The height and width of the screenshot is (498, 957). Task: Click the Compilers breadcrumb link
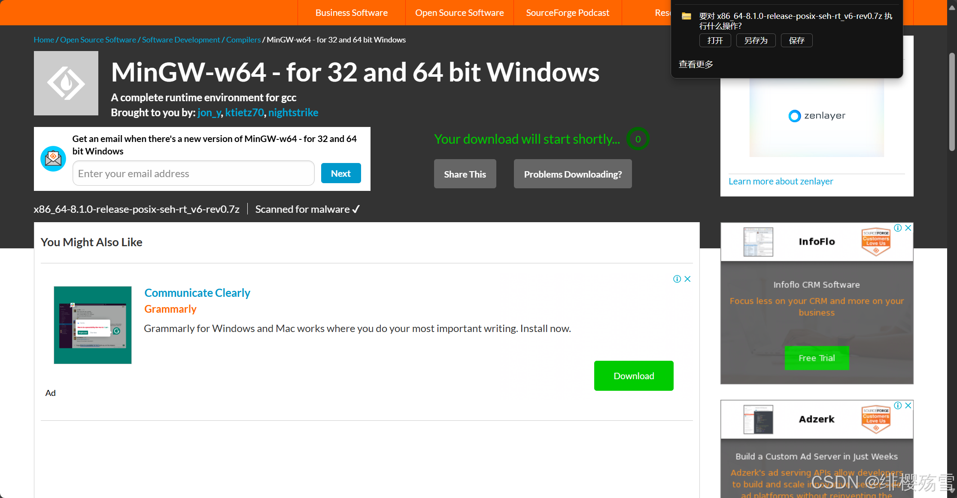tap(243, 40)
